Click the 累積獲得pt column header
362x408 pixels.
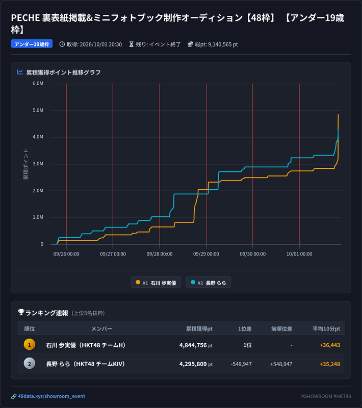pos(199,328)
